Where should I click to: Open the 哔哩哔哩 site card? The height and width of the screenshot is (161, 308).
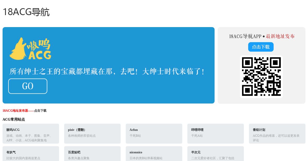tap(216, 134)
